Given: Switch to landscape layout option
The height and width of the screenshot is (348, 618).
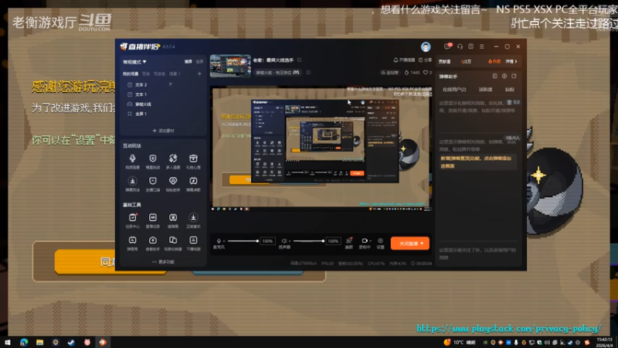Looking at the screenshot, I should [188, 62].
